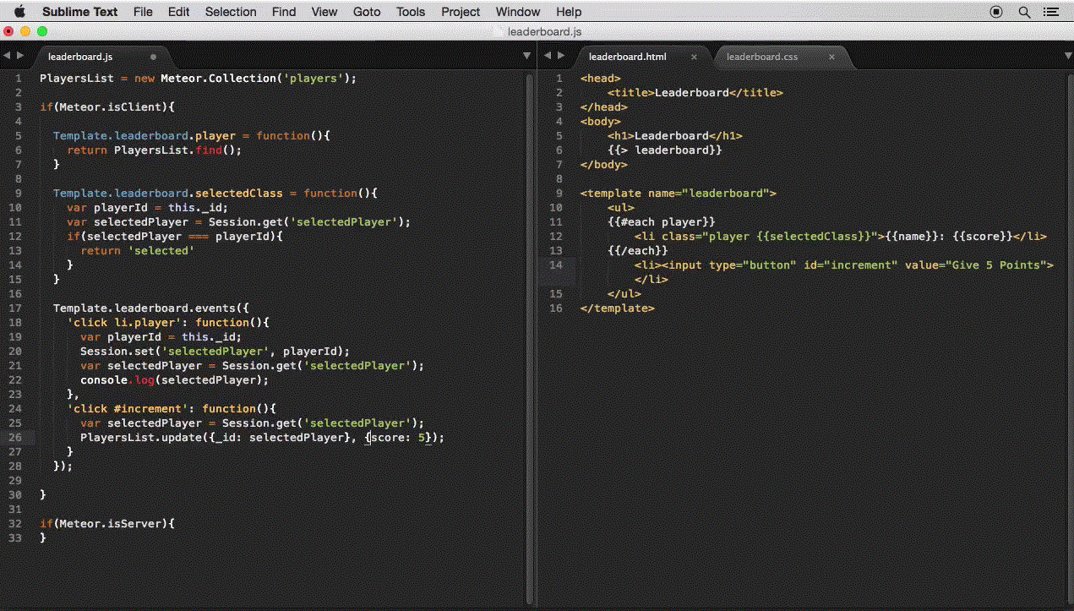1074x611 pixels.
Task: Open the Tools menu
Action: (x=411, y=12)
